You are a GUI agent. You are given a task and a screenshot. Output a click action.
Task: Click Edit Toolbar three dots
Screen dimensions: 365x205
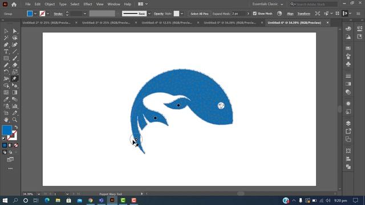10,169
